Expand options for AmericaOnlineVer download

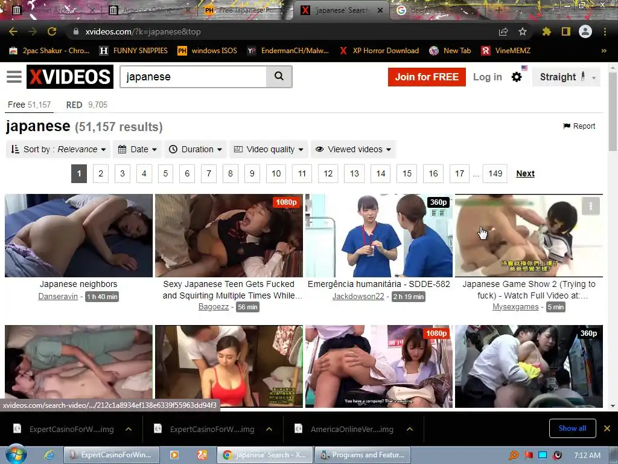[410, 429]
